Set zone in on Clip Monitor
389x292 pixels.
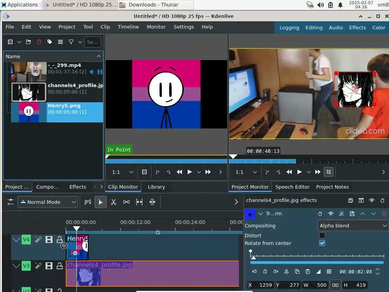point(157,172)
